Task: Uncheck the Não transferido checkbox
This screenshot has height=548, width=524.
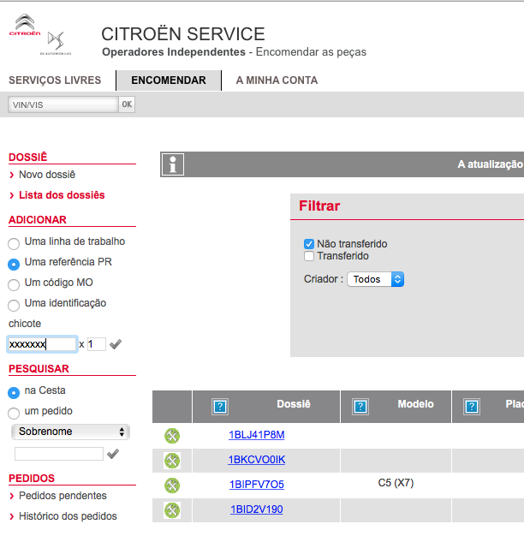Action: pyautogui.click(x=309, y=244)
